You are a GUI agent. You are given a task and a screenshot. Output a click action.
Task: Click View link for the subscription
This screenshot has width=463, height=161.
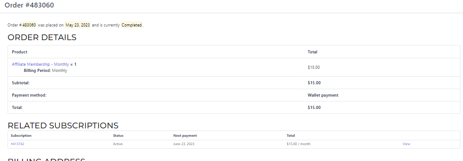406,144
